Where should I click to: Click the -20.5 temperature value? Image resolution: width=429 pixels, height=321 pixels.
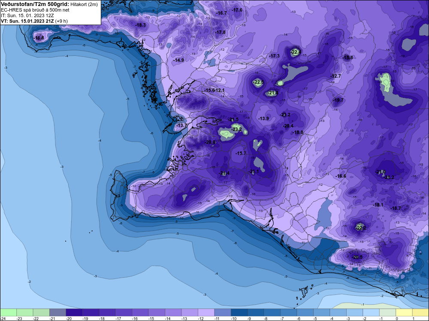[x=357, y=257]
